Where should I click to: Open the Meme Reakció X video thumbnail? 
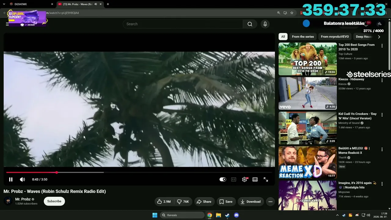tap(308, 163)
